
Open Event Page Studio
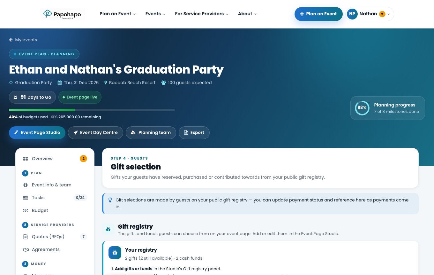click(x=37, y=133)
